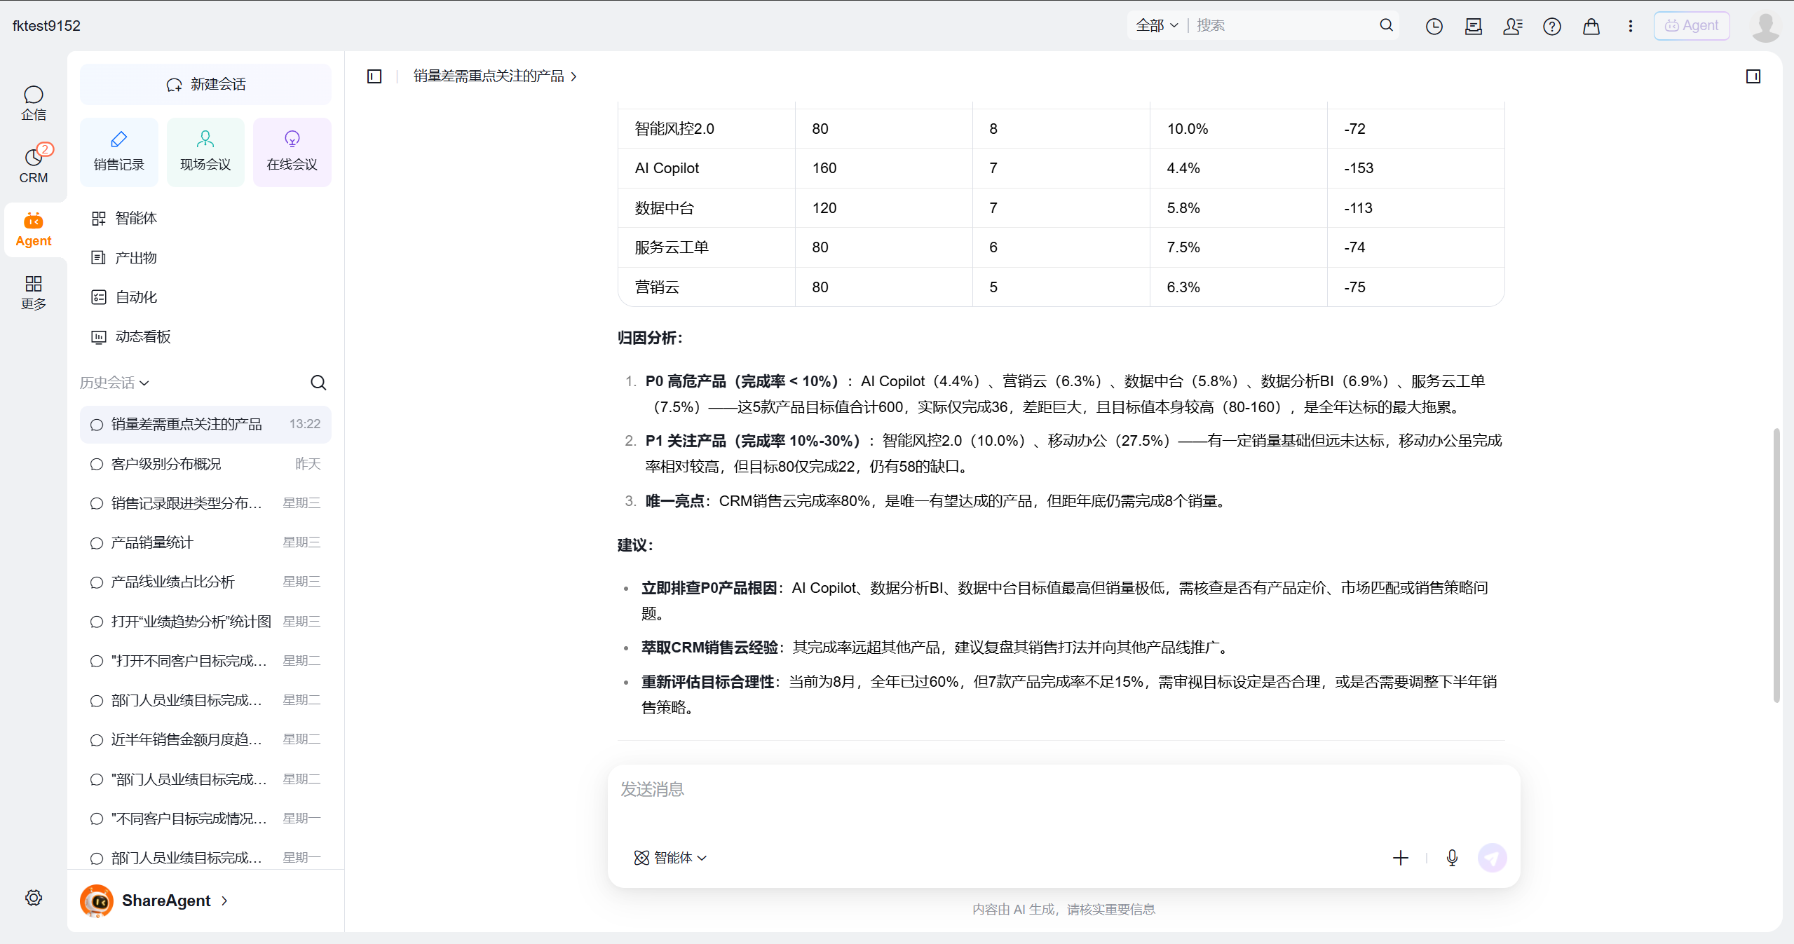1794x944 pixels.
Task: Click the AI Copilot table cell
Action: click(x=706, y=168)
